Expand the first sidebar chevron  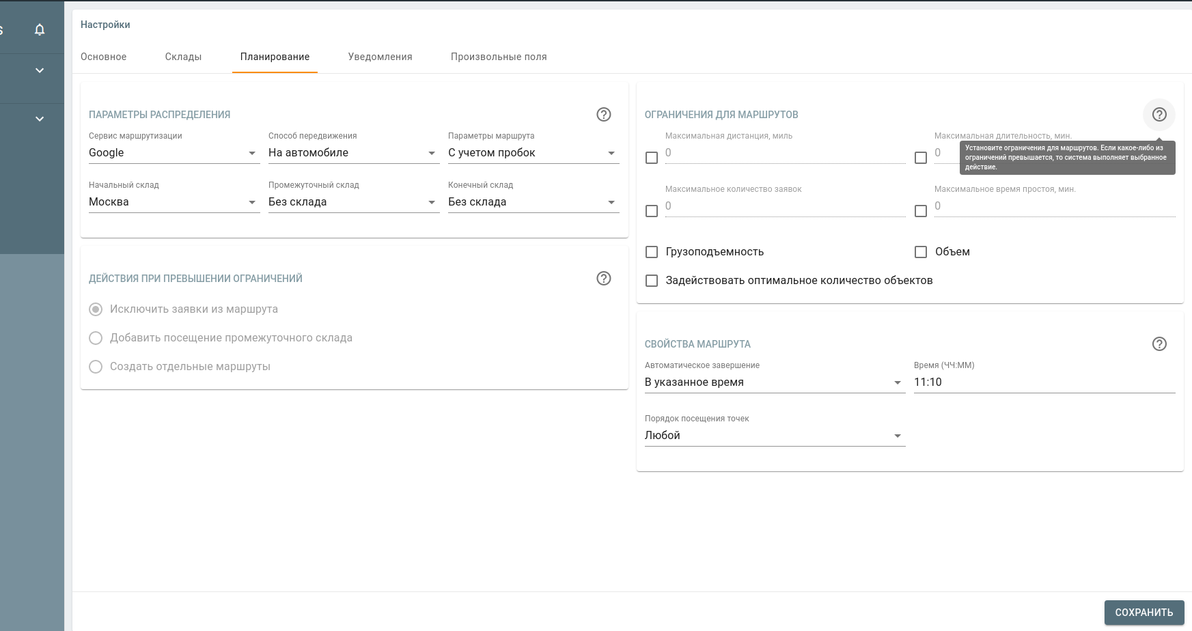tap(40, 70)
